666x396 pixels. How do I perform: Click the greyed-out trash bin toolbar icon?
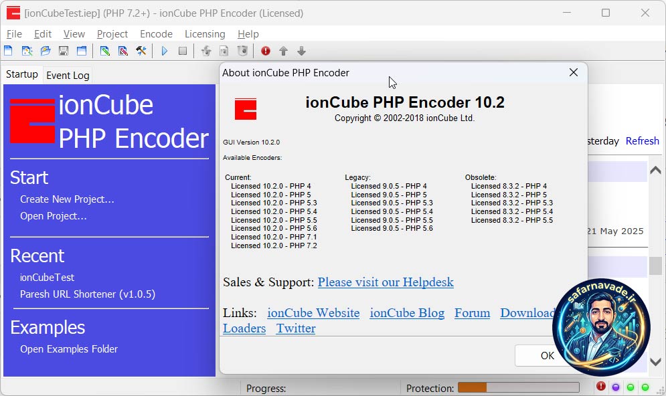click(x=242, y=51)
